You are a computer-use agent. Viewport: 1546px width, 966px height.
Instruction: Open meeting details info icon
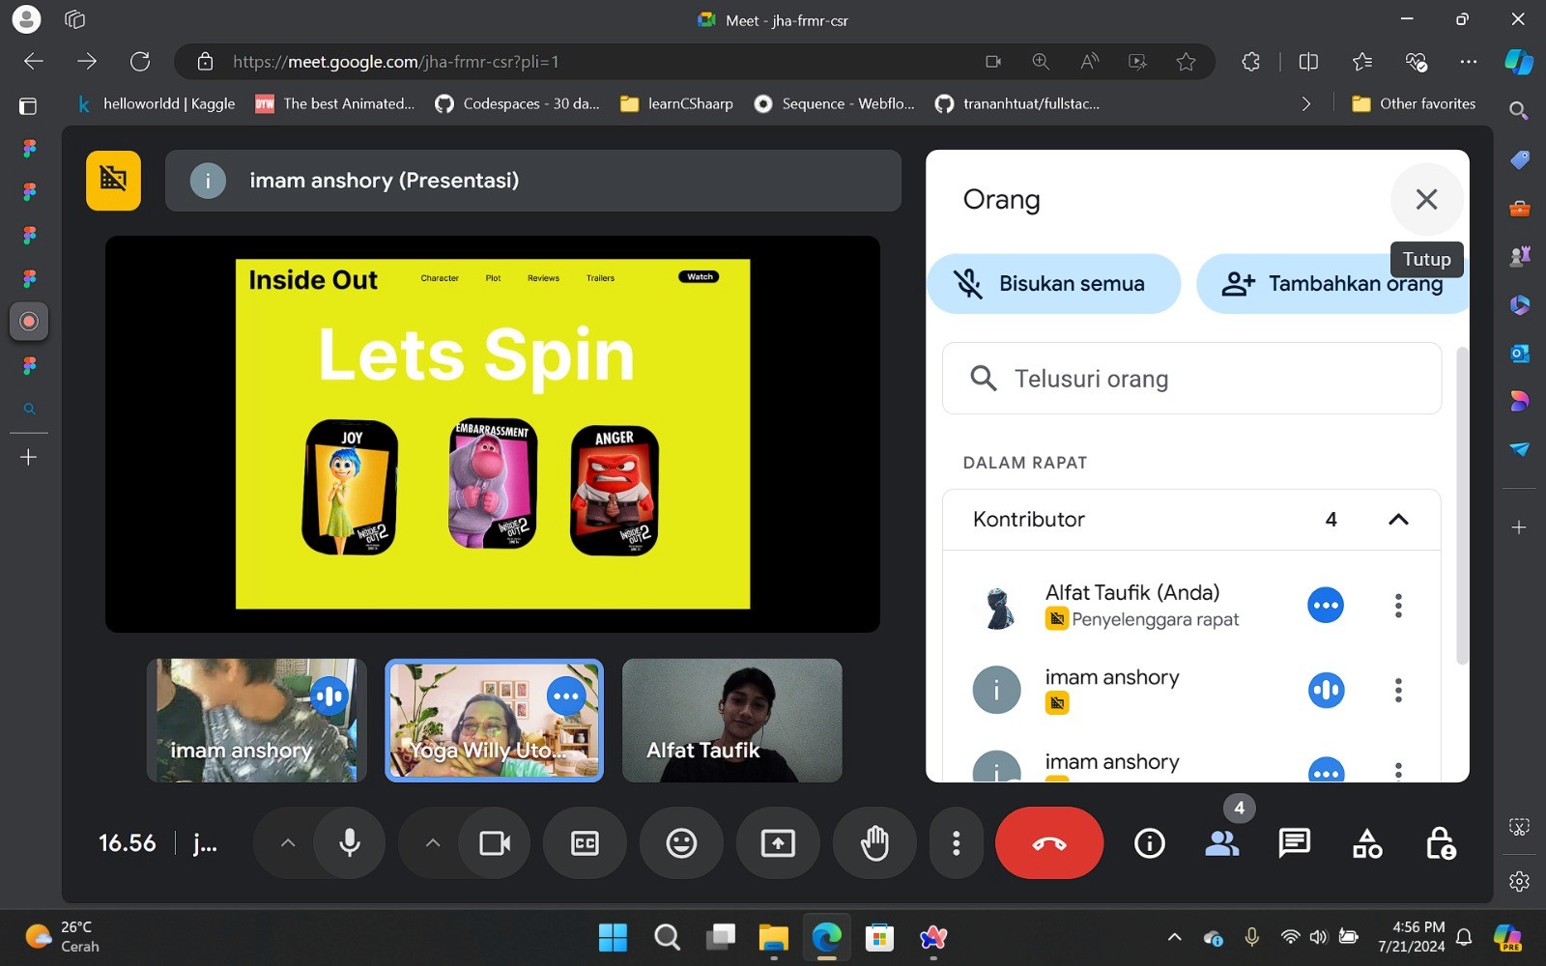point(1149,843)
